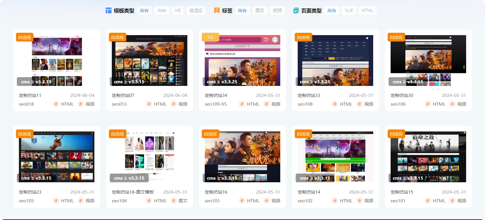Filter template type by 自适应
Screen dimensions: 485x220
196,10
